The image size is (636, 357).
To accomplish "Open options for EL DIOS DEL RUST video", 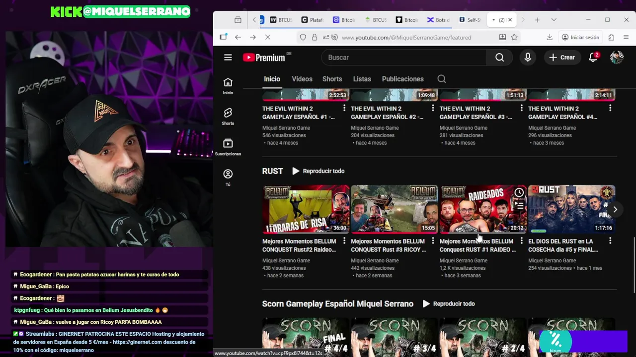I will 610,241.
